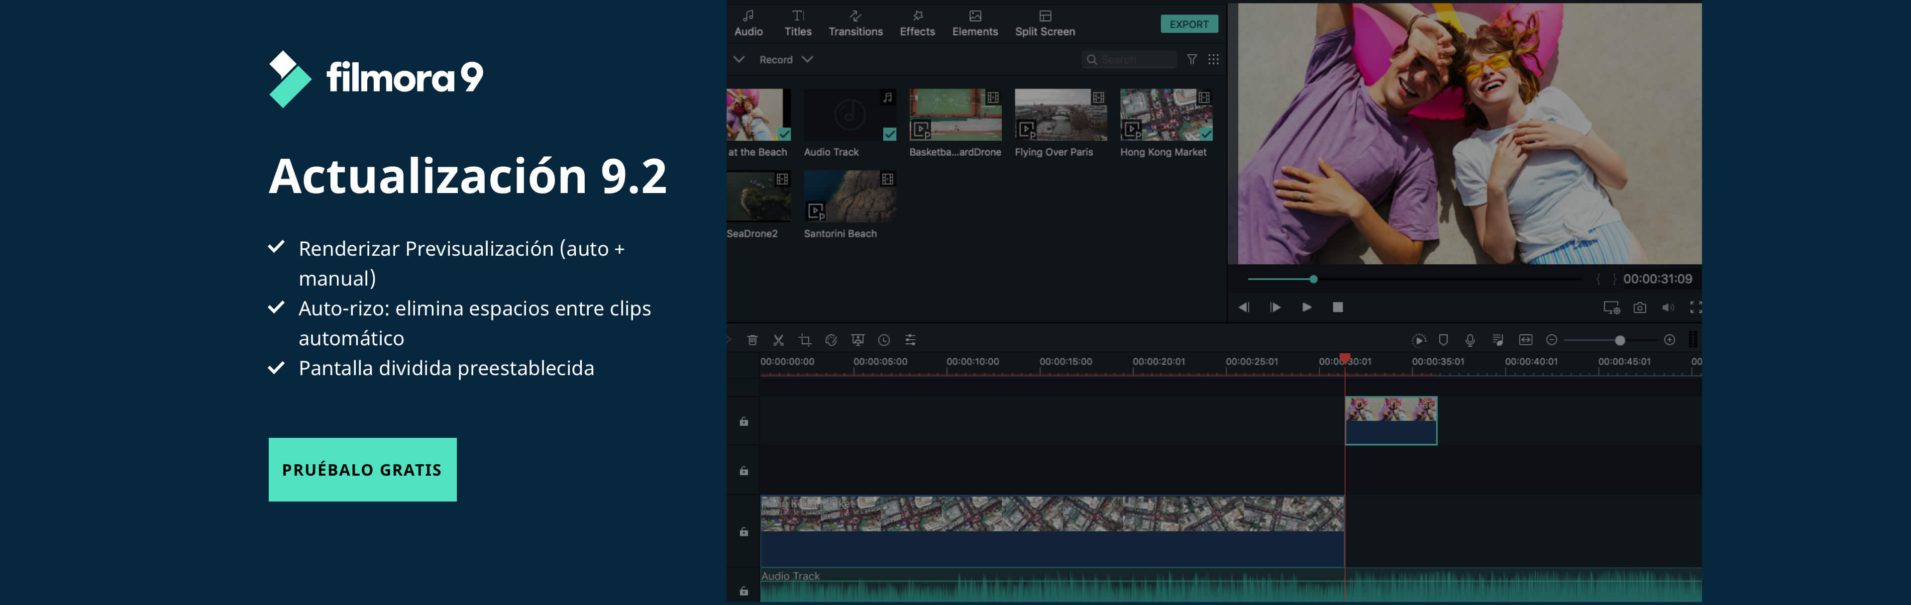Click proxy icon on Santorini Beach thumbnail
The image size is (1911, 605).
click(x=816, y=211)
